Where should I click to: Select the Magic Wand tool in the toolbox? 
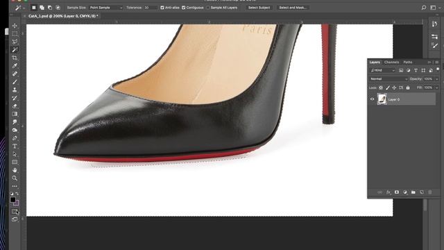pyautogui.click(x=15, y=50)
